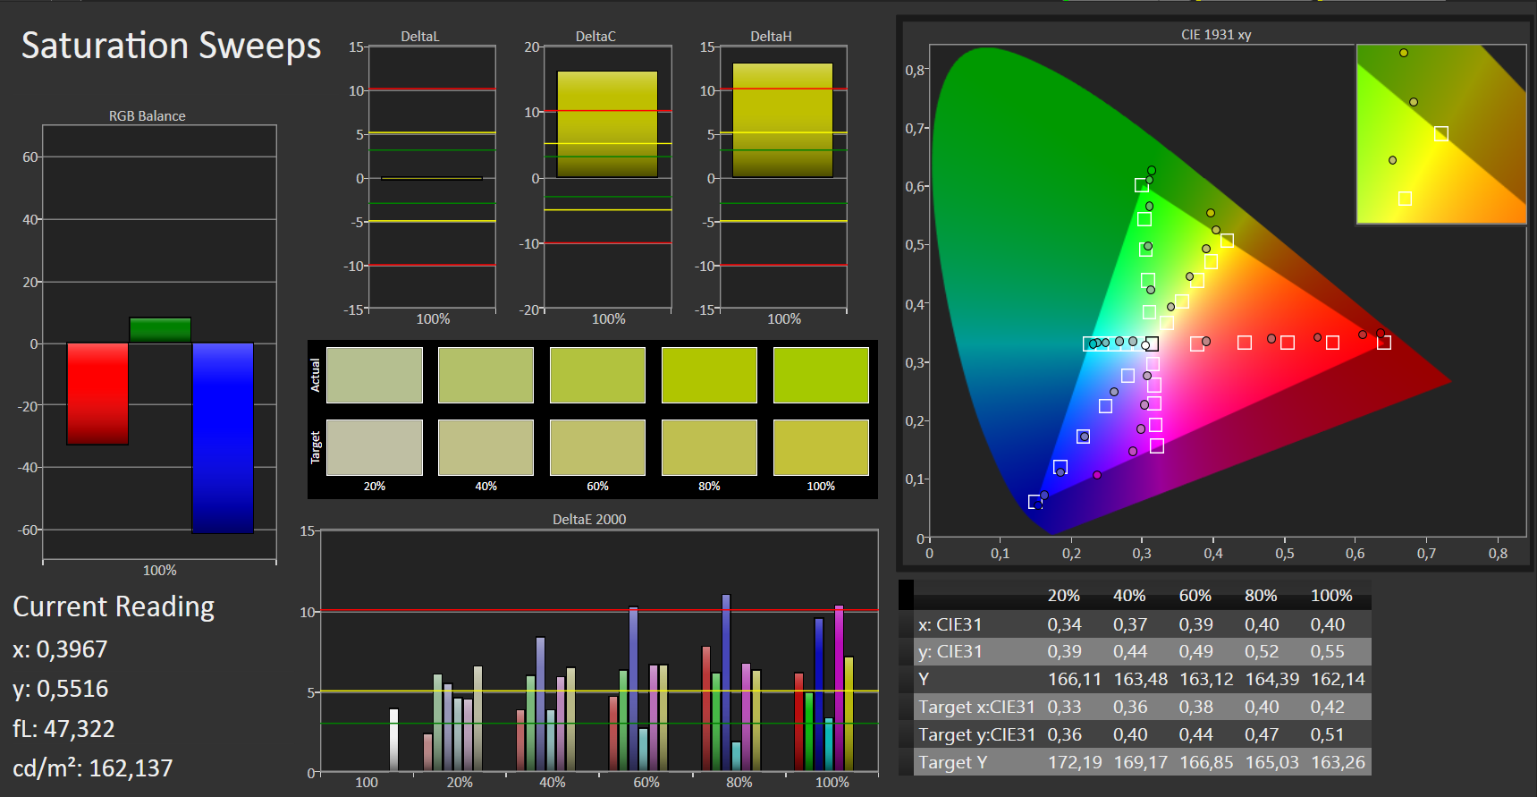Click the white bar at 100 in DeltaE 2000
This screenshot has width=1537, height=797.
coord(393,740)
